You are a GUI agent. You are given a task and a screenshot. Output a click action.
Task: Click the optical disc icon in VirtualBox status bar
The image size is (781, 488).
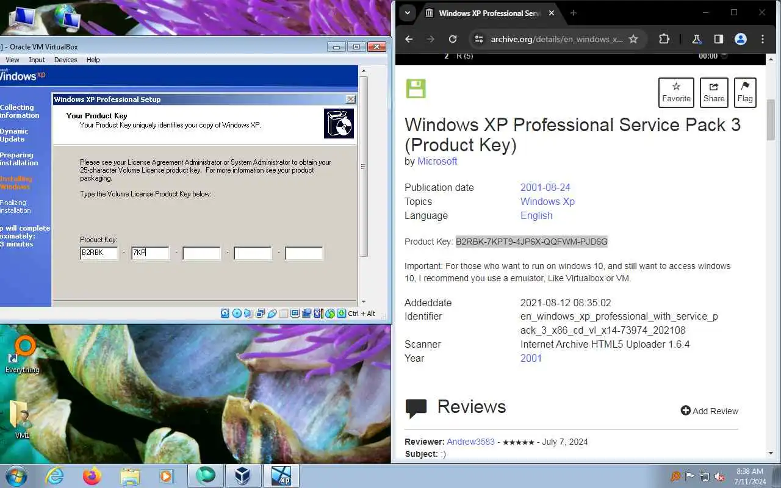pos(237,314)
